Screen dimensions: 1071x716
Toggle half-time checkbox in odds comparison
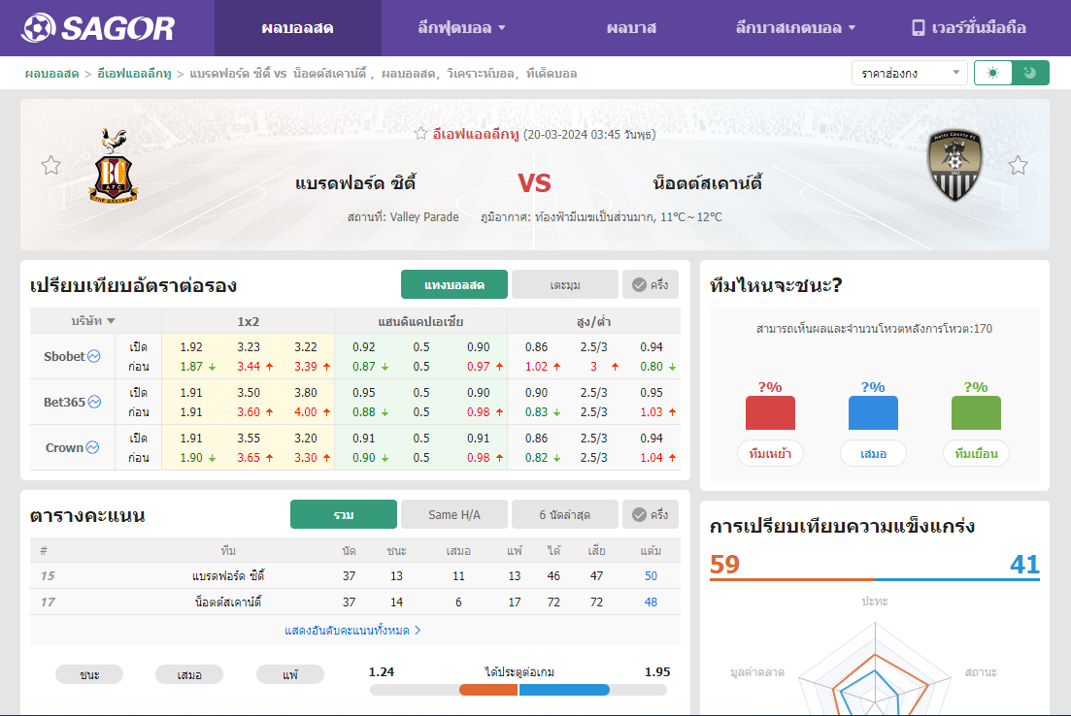click(651, 284)
